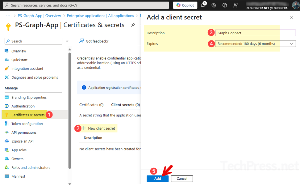300x185 pixels.
Task: Click the Description input field
Action: [x=255, y=33]
